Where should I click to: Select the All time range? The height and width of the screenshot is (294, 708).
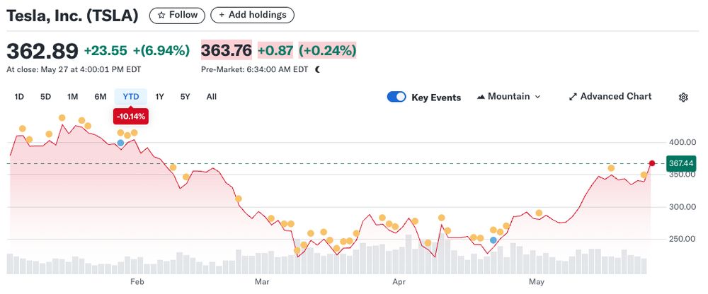[x=211, y=97]
